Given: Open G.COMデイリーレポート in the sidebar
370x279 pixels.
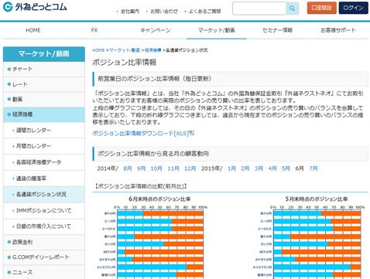Looking at the screenshot, I should pyautogui.click(x=44, y=257).
